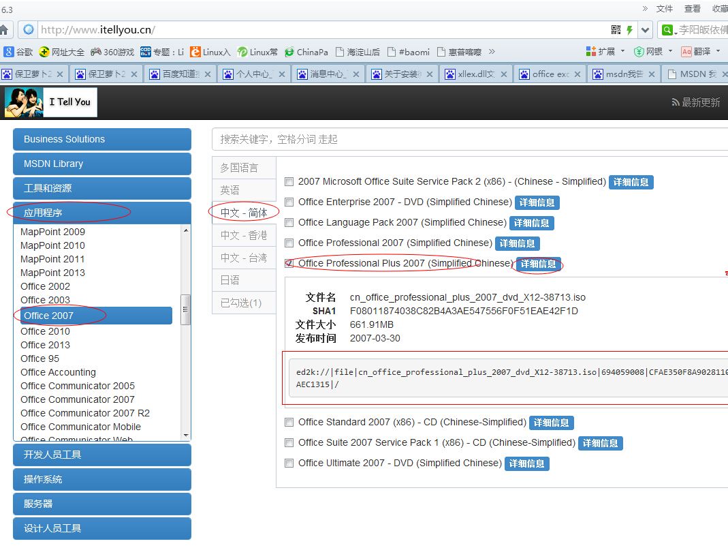Expand the browser menu chevron near 文件
This screenshot has height=548, width=728.
(645, 8)
